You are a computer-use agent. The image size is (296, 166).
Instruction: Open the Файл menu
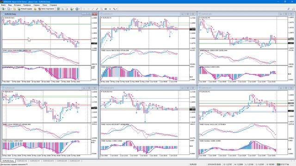3,5
